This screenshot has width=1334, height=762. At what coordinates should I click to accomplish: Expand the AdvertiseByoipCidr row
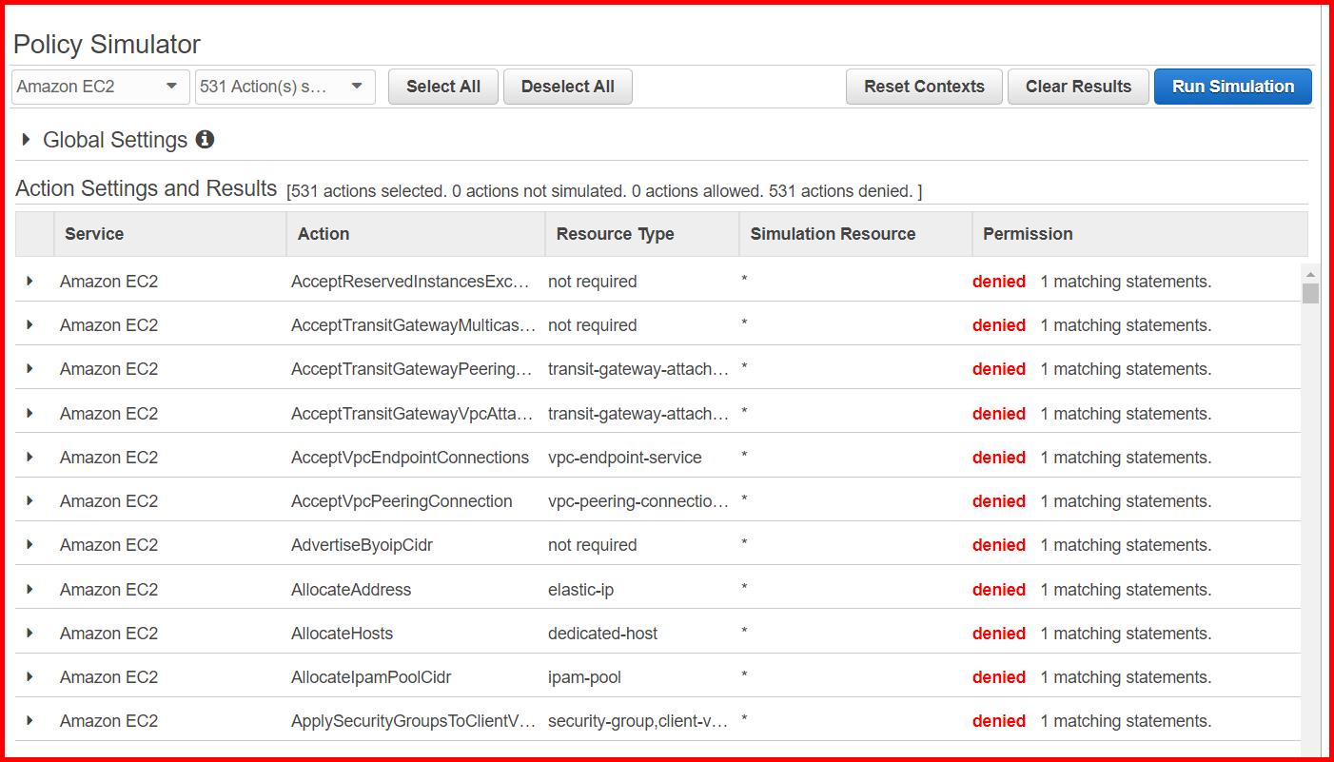pos(29,544)
